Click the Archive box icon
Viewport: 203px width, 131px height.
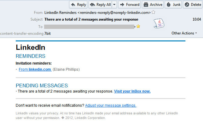click(x=146, y=5)
